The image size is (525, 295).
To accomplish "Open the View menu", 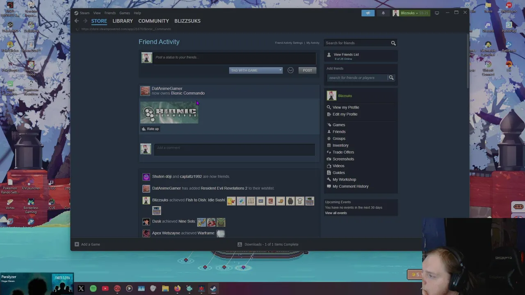I will 97,13.
